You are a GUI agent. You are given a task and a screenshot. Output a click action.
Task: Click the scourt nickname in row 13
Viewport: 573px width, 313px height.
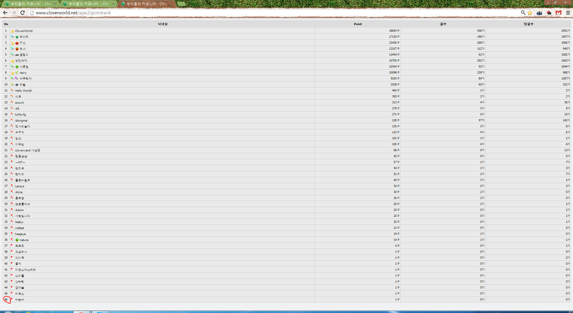point(19,103)
